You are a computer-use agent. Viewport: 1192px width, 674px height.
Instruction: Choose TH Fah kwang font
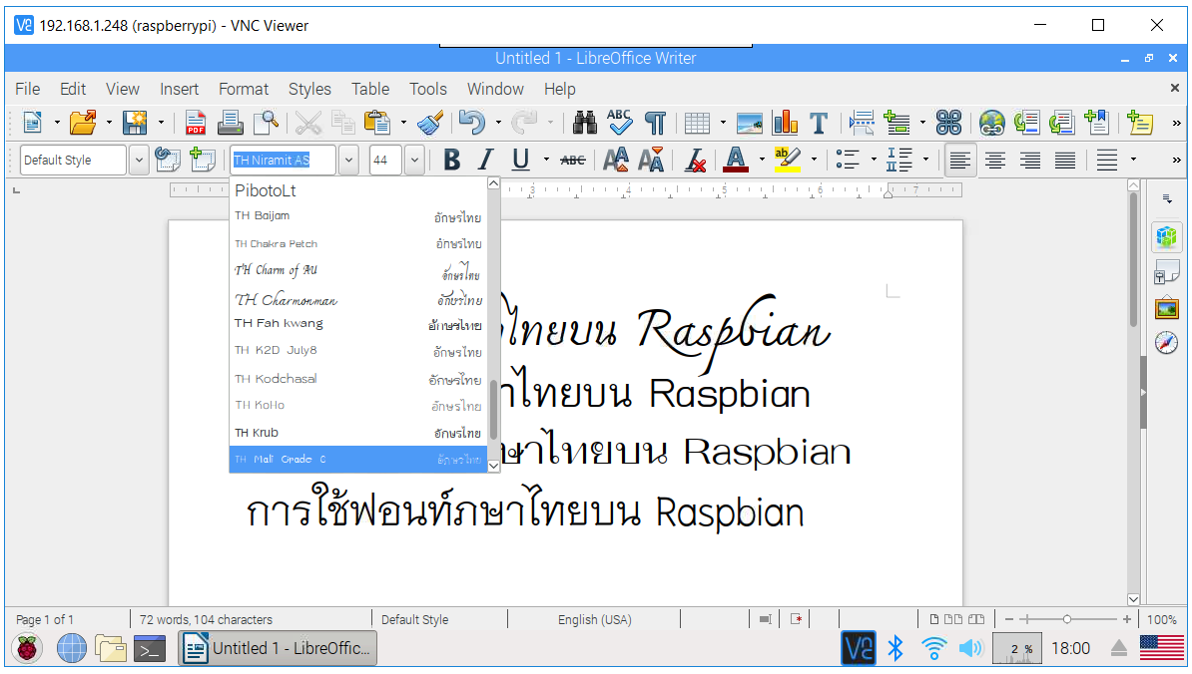click(x=358, y=324)
